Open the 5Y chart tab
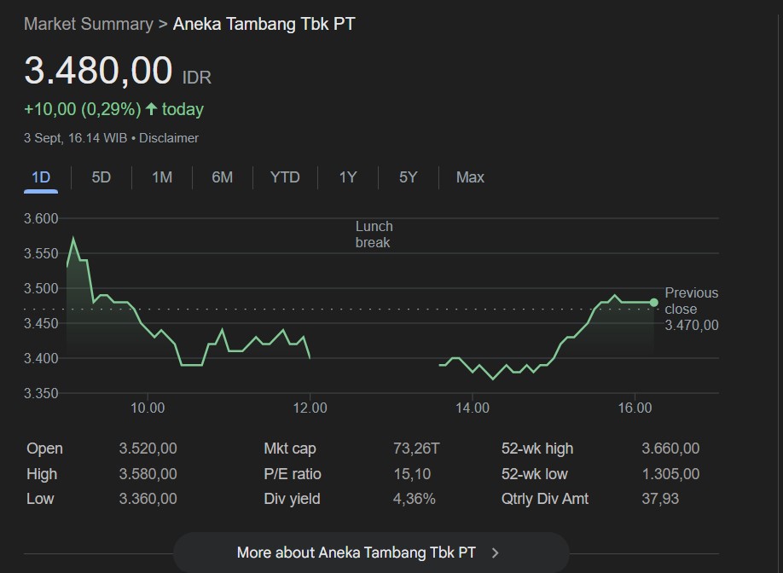 tap(408, 177)
